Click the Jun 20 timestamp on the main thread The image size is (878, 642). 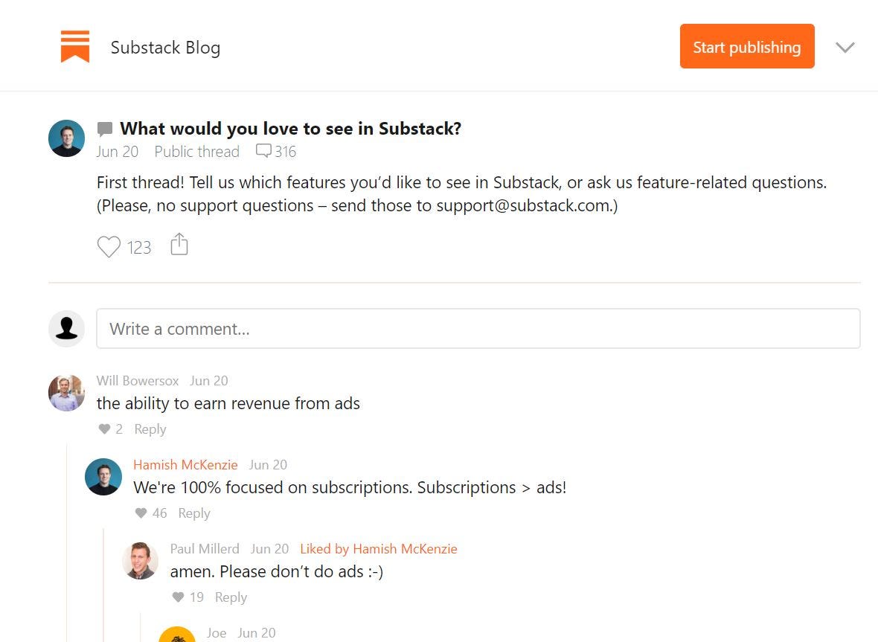pyautogui.click(x=117, y=152)
